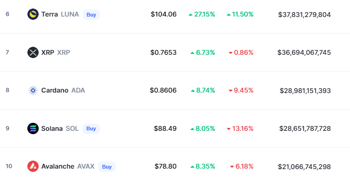Open the XRP coin name link

point(48,52)
